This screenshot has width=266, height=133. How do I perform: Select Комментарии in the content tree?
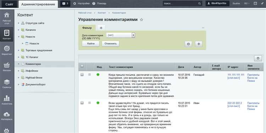coord(33,64)
